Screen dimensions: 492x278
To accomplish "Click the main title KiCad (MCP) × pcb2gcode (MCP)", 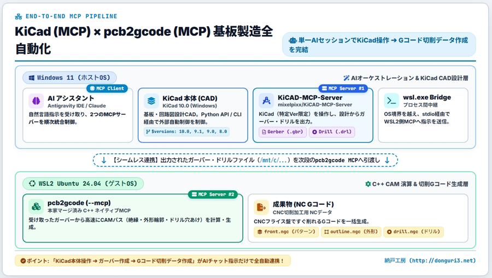I will (x=112, y=32).
